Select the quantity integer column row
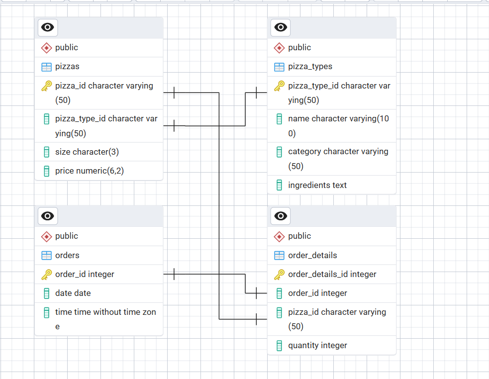This screenshot has width=489, height=379. (332, 345)
